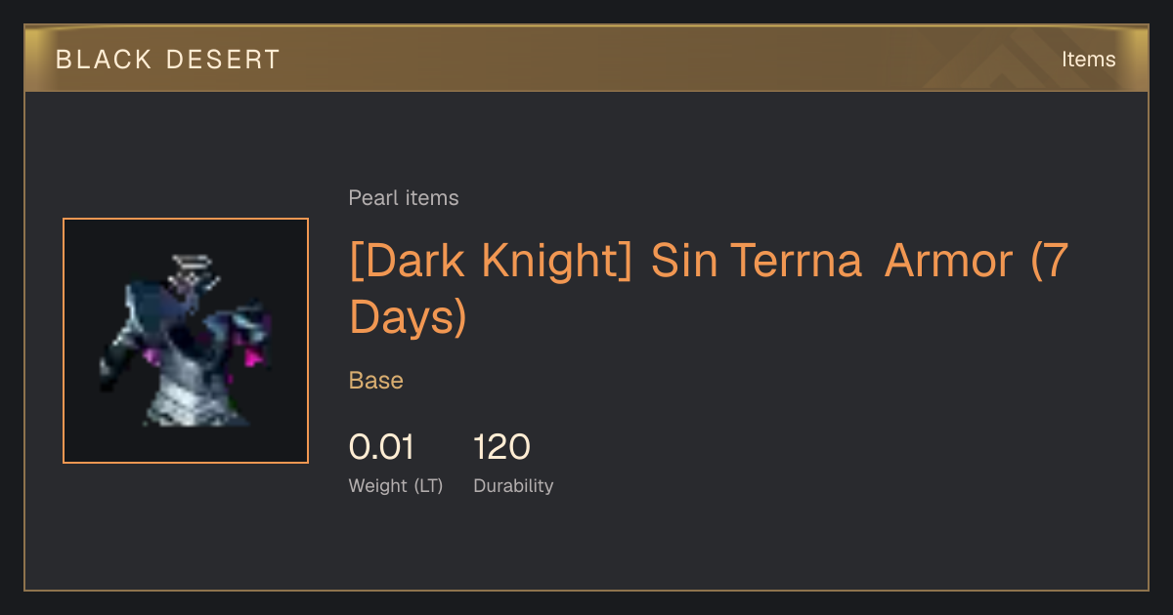Click "Days)" on the title's second line
The image size is (1173, 615).
408,316
